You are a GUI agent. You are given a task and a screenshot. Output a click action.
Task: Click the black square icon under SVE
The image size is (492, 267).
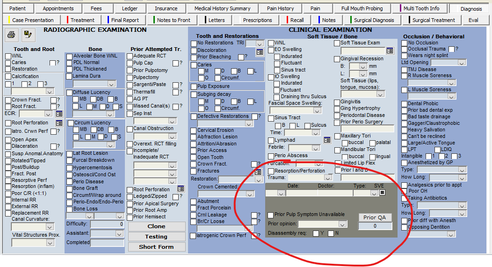[x=382, y=193]
